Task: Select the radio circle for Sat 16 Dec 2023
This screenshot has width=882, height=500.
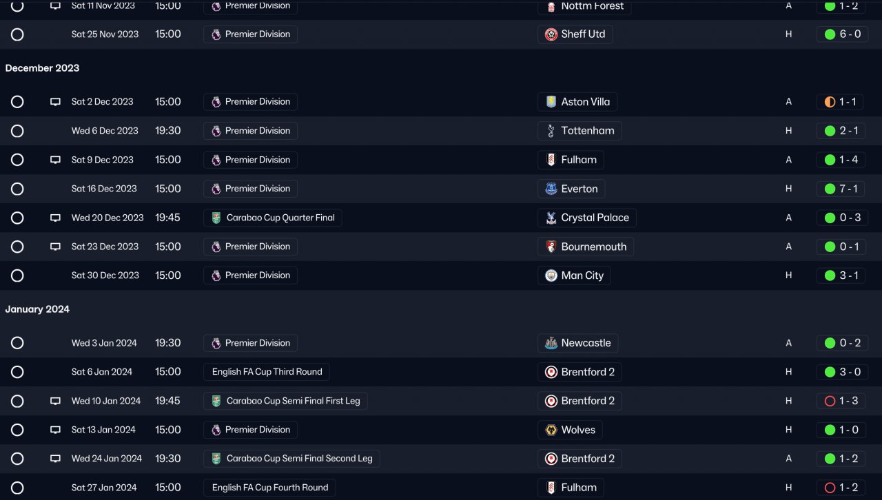Action: click(x=17, y=189)
